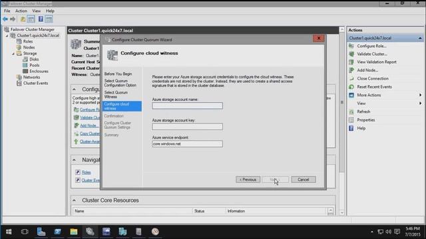Click the network icon in system tray
426x239 pixels.
tap(381, 232)
